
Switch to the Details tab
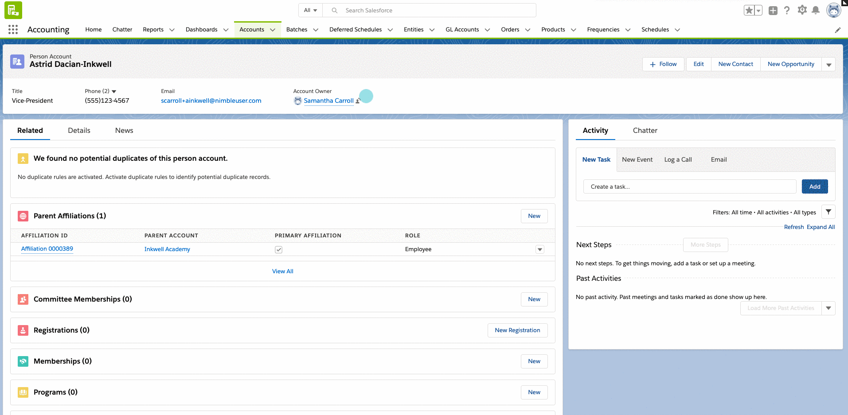point(79,131)
